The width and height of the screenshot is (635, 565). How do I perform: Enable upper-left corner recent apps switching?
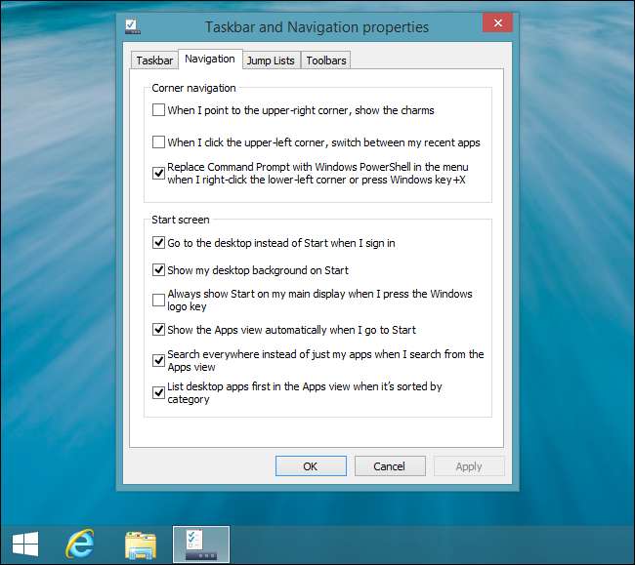click(159, 142)
